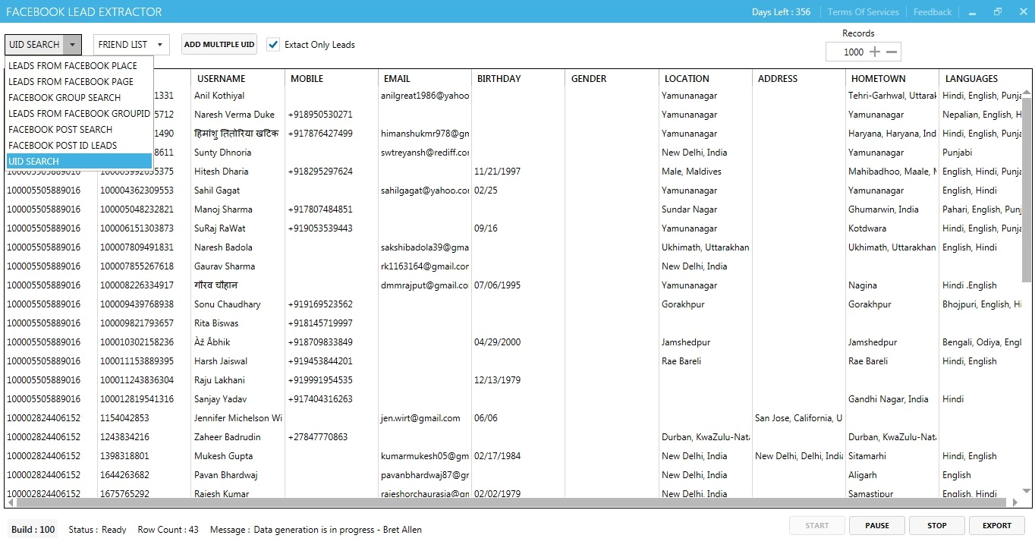Select LEADS FROM FACEBOOK PLACE option
This screenshot has width=1035, height=551.
73,66
